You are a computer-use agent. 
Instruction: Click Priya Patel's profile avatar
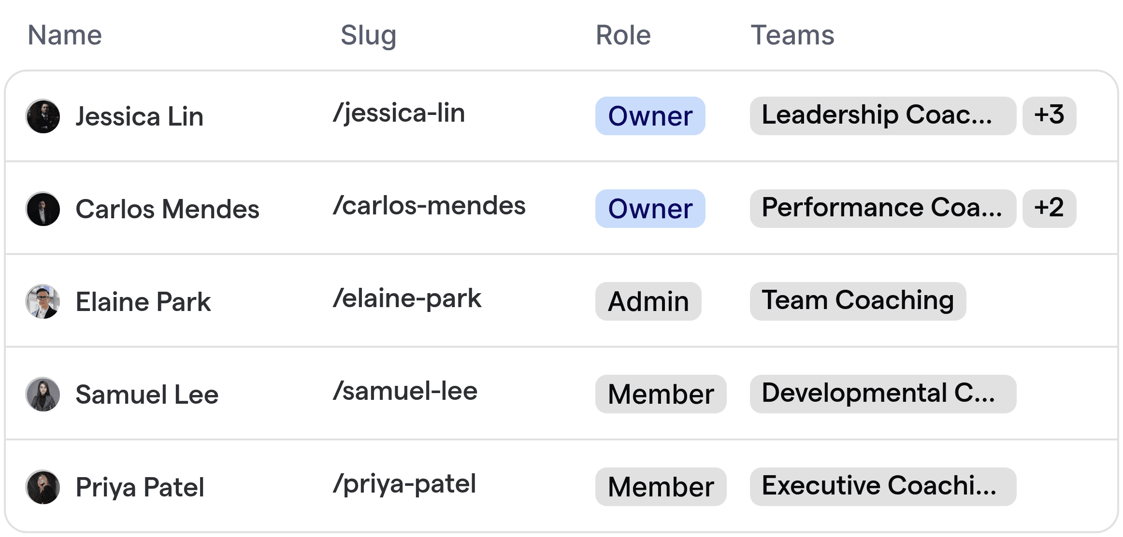(x=43, y=487)
